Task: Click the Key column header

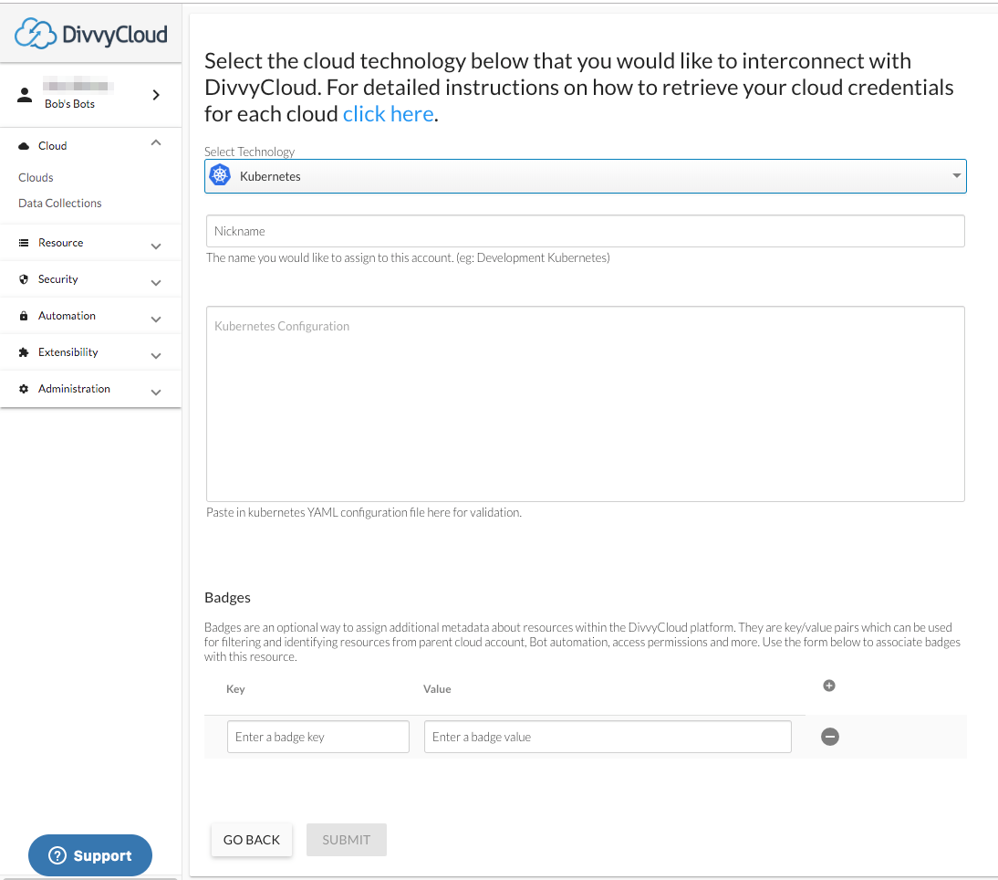Action: click(x=235, y=689)
